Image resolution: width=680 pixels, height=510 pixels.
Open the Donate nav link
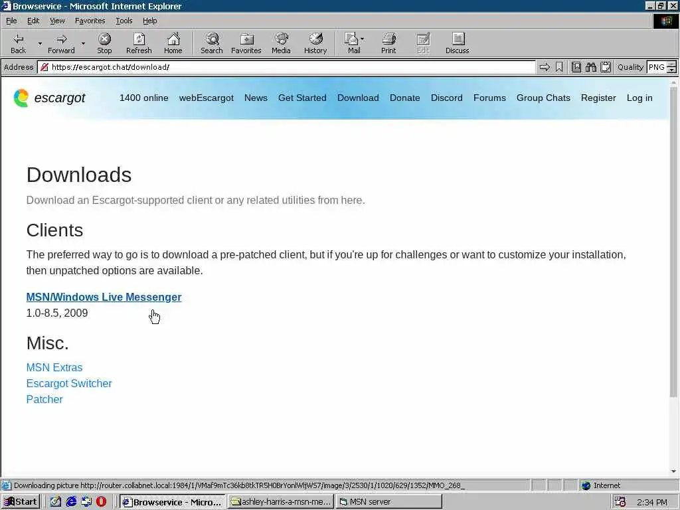tap(404, 98)
